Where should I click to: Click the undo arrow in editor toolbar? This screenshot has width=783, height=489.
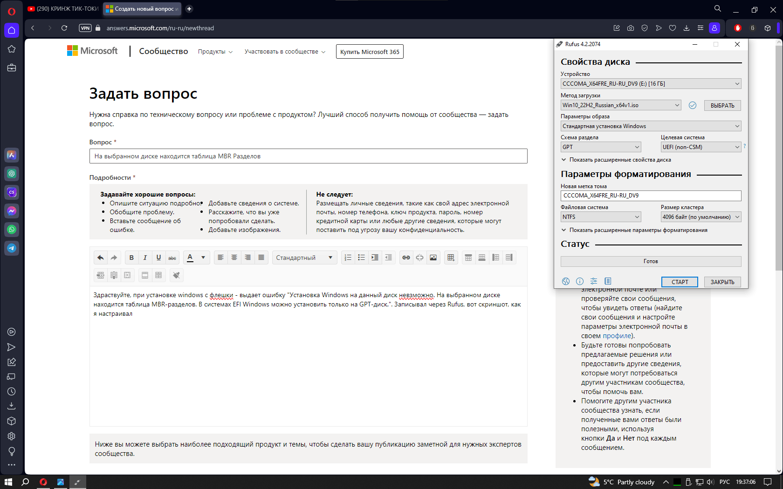(101, 258)
